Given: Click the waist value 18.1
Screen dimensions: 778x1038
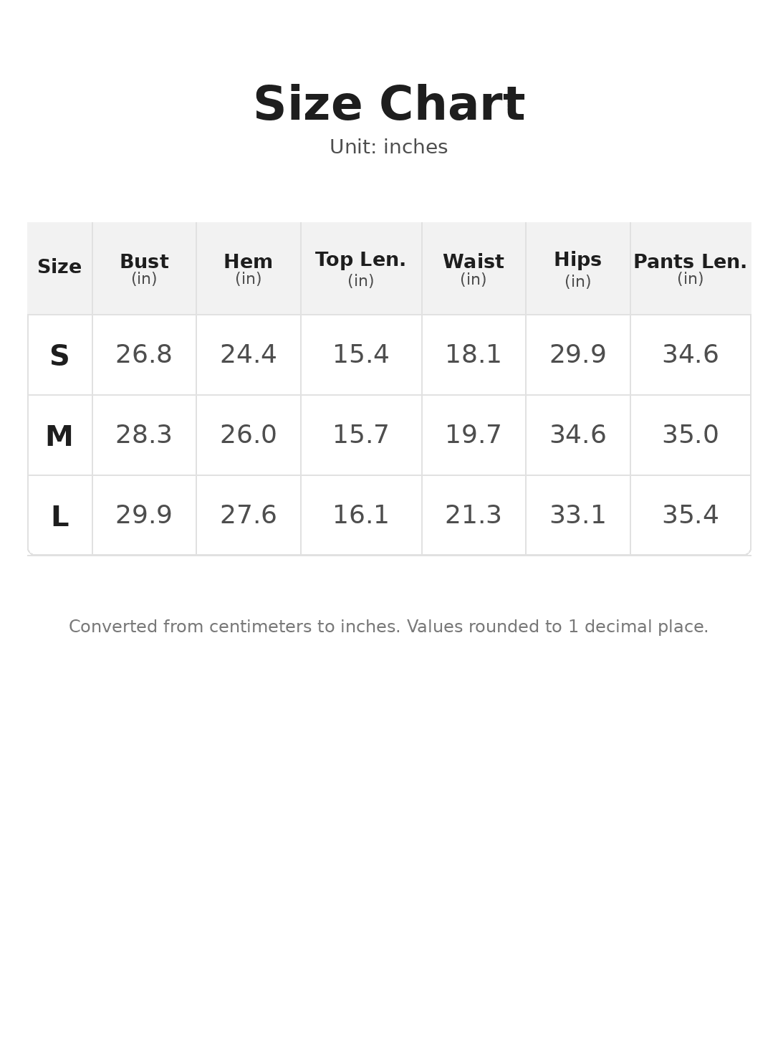Looking at the screenshot, I should pos(474,355).
